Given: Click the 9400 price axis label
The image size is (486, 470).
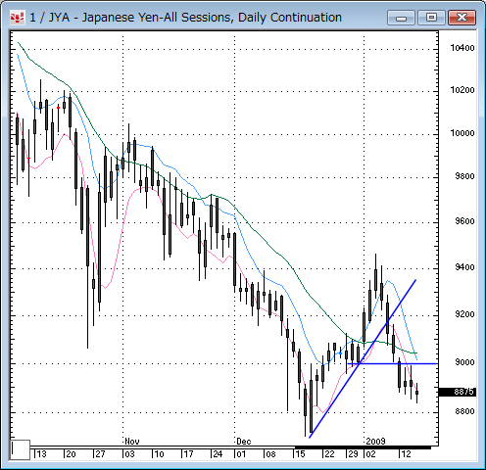Looking at the screenshot, I should coord(464,267).
